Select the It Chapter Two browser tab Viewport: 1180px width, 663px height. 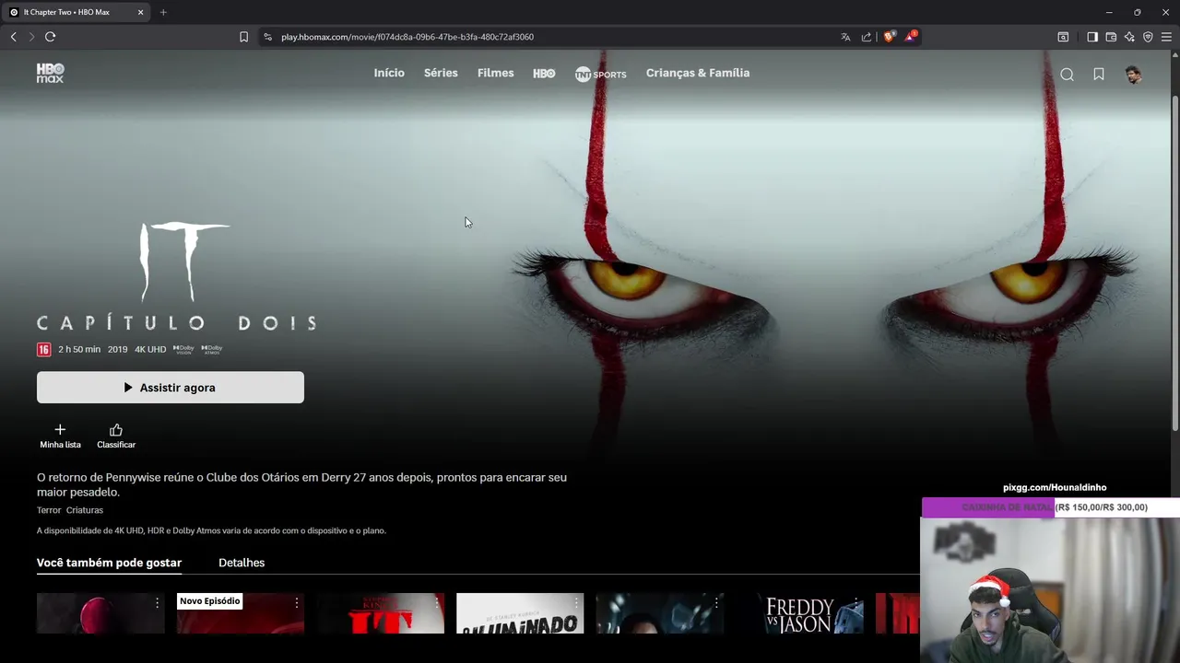point(76,12)
